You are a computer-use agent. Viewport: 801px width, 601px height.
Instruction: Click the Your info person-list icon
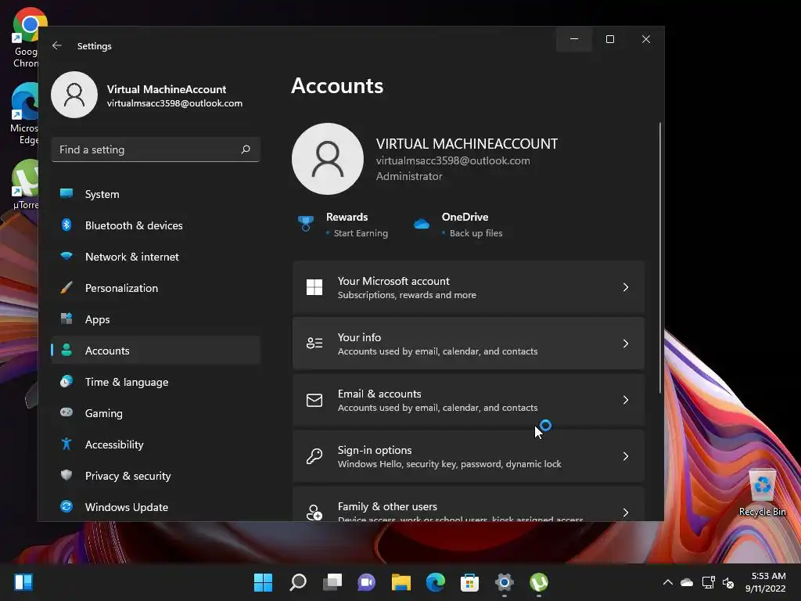tap(314, 343)
